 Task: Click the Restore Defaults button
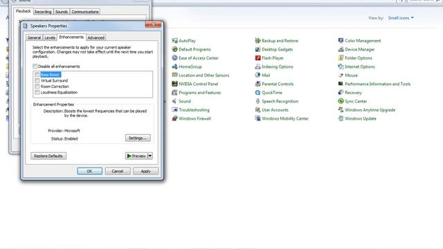coord(48,156)
